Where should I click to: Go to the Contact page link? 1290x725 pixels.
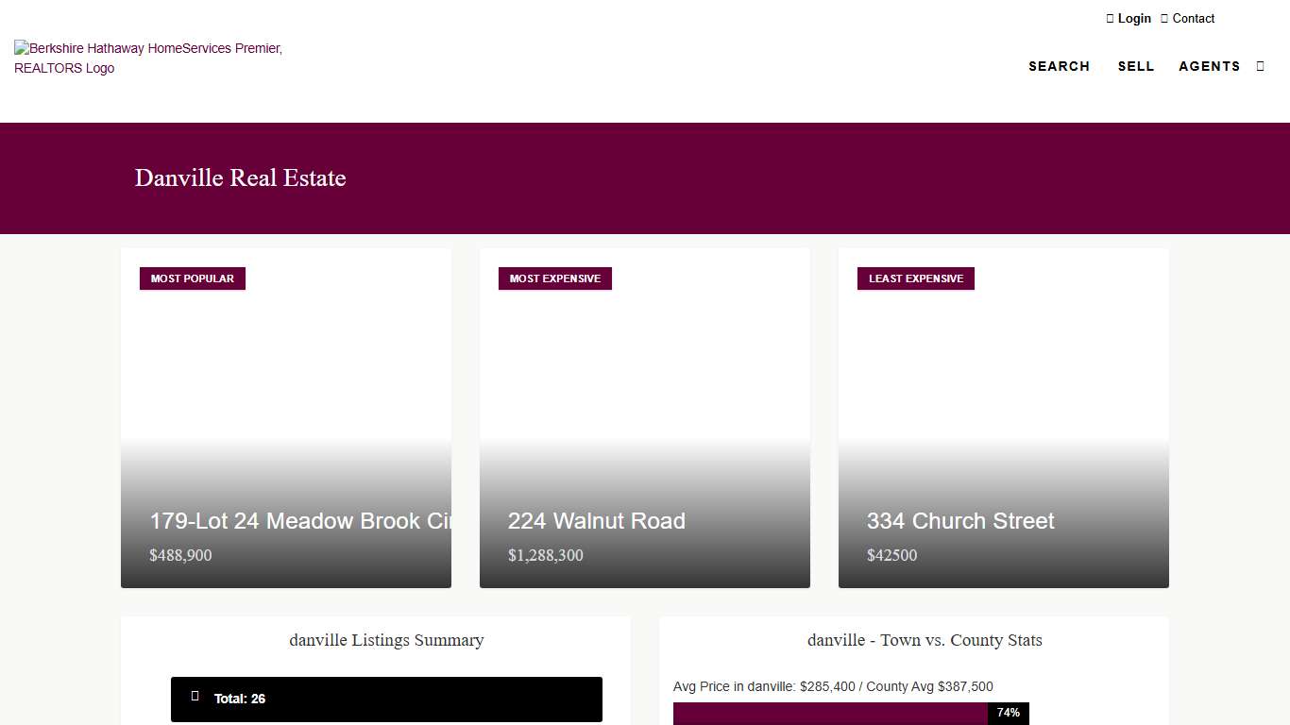1194,18
